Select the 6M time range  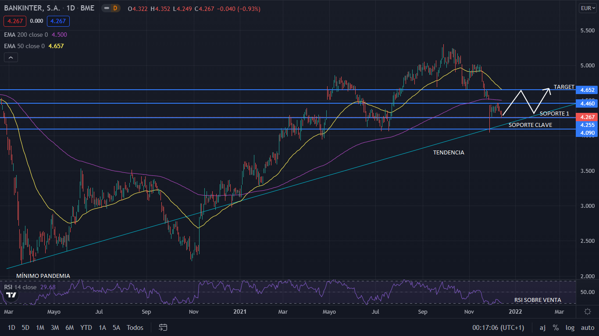pyautogui.click(x=69, y=327)
